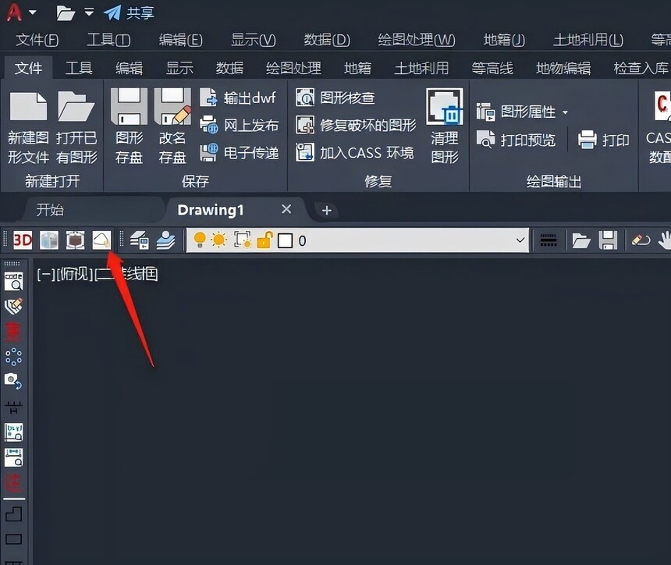Switch to the 开始 document tab
Viewport: 671px width, 565px height.
50,210
